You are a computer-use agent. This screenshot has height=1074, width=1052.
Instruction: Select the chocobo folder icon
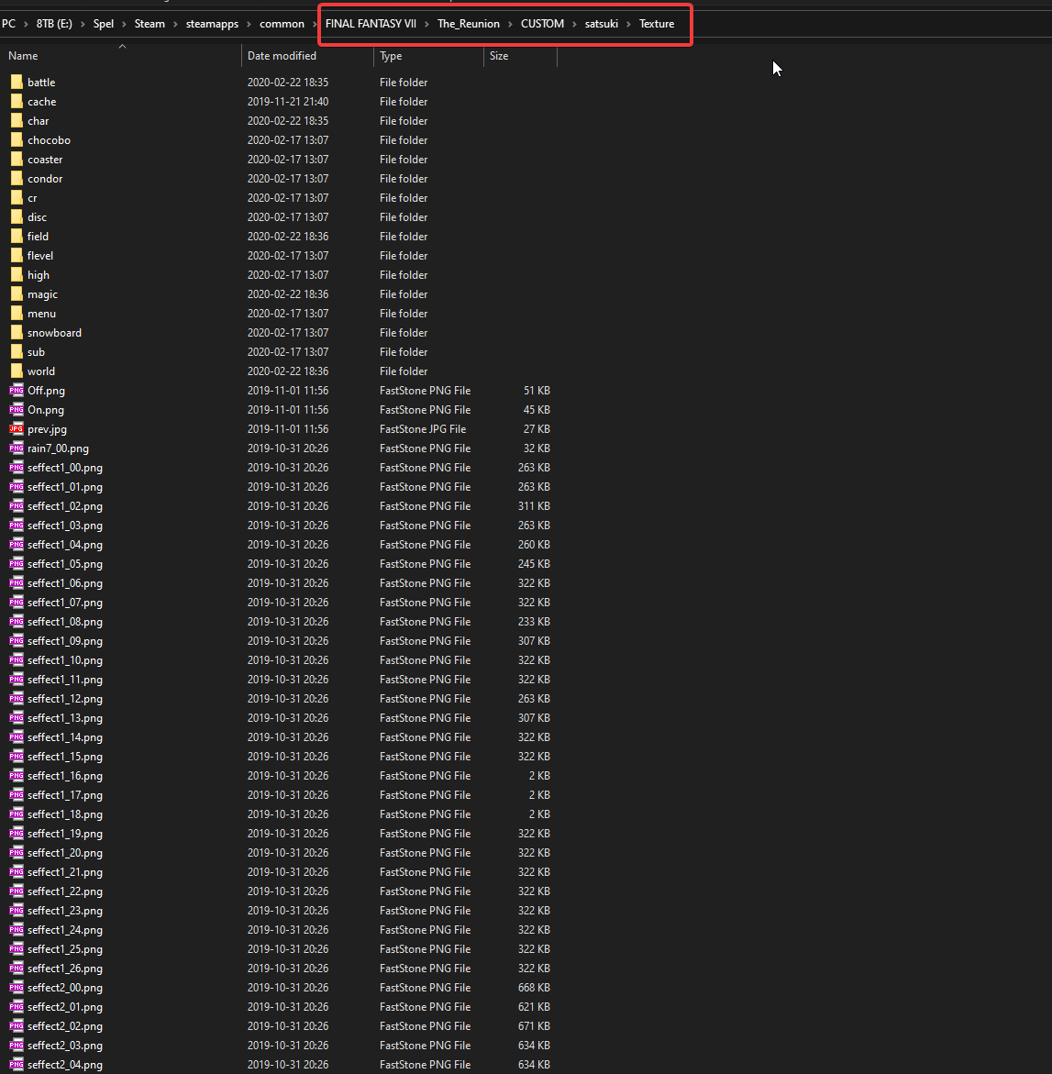click(17, 139)
